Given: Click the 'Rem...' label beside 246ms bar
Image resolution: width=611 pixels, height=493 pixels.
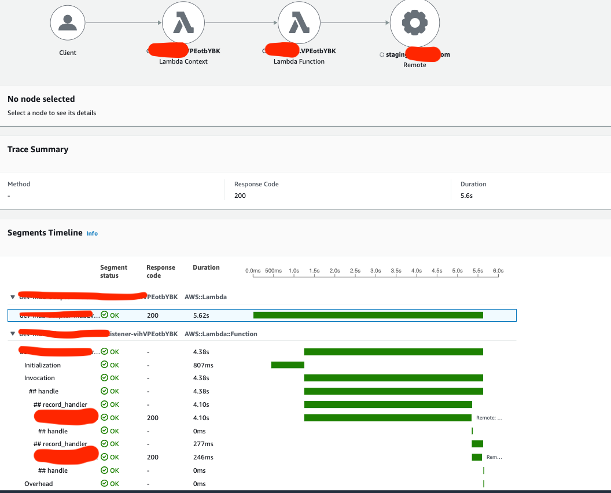Looking at the screenshot, I should [494, 457].
